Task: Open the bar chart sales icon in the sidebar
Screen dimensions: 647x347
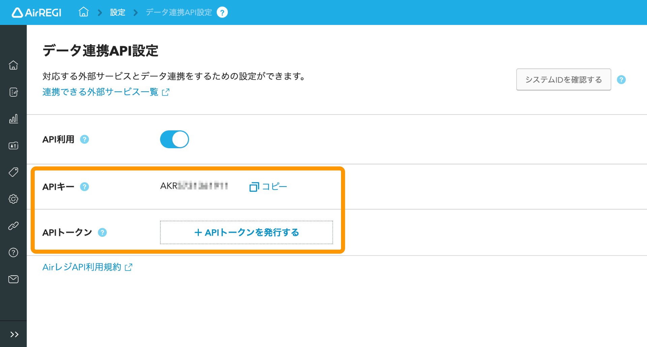Action: [x=13, y=119]
